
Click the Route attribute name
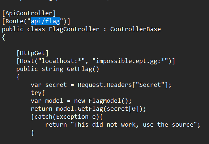[14, 21]
